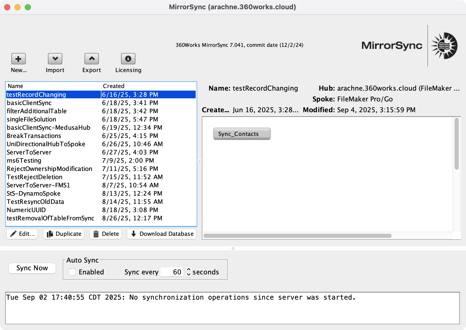Viewport: 466px width, 330px height.
Task: Sort the list by Created column header
Action: click(149, 86)
